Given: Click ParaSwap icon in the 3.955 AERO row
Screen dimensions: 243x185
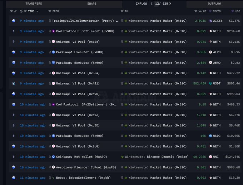Looking at the screenshot, I should [54, 52].
